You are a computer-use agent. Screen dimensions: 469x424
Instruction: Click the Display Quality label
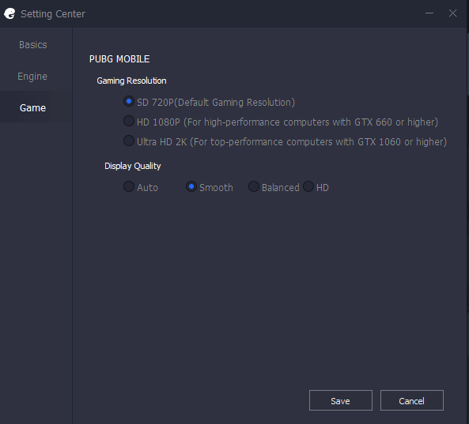coord(133,166)
